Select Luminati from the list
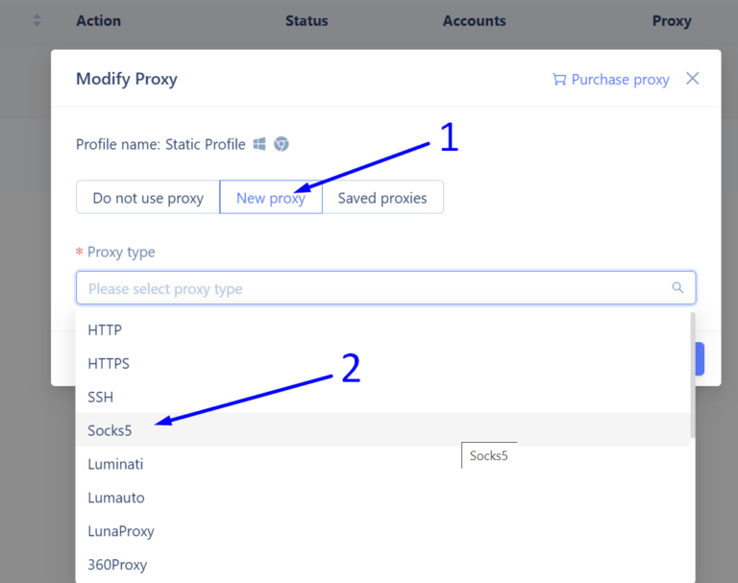This screenshot has height=583, width=738. [382, 464]
